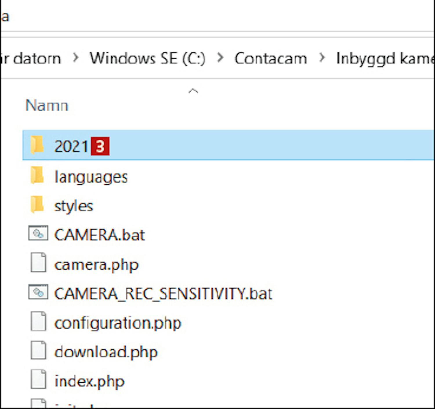Sort by the Namn column header
The height and width of the screenshot is (409, 435).
[47, 105]
